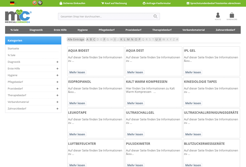Open the BLUTZUCKERMESSGERÄTE entry title
Image resolution: width=246 pixels, height=167 pixels.
[x=204, y=144]
